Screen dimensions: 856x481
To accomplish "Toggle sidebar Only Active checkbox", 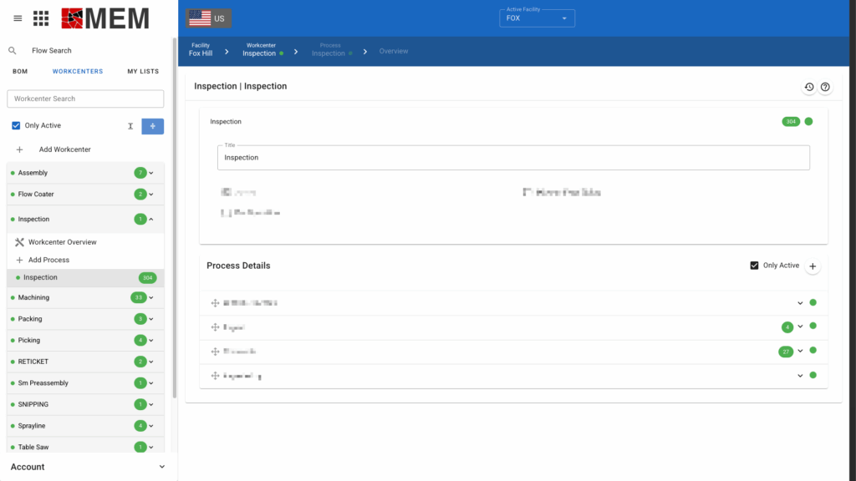I will pos(16,126).
